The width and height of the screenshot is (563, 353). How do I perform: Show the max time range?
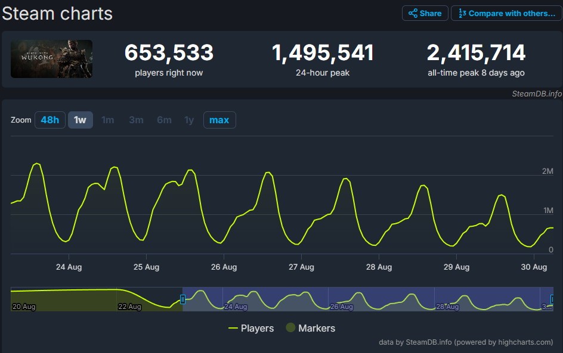coord(219,120)
